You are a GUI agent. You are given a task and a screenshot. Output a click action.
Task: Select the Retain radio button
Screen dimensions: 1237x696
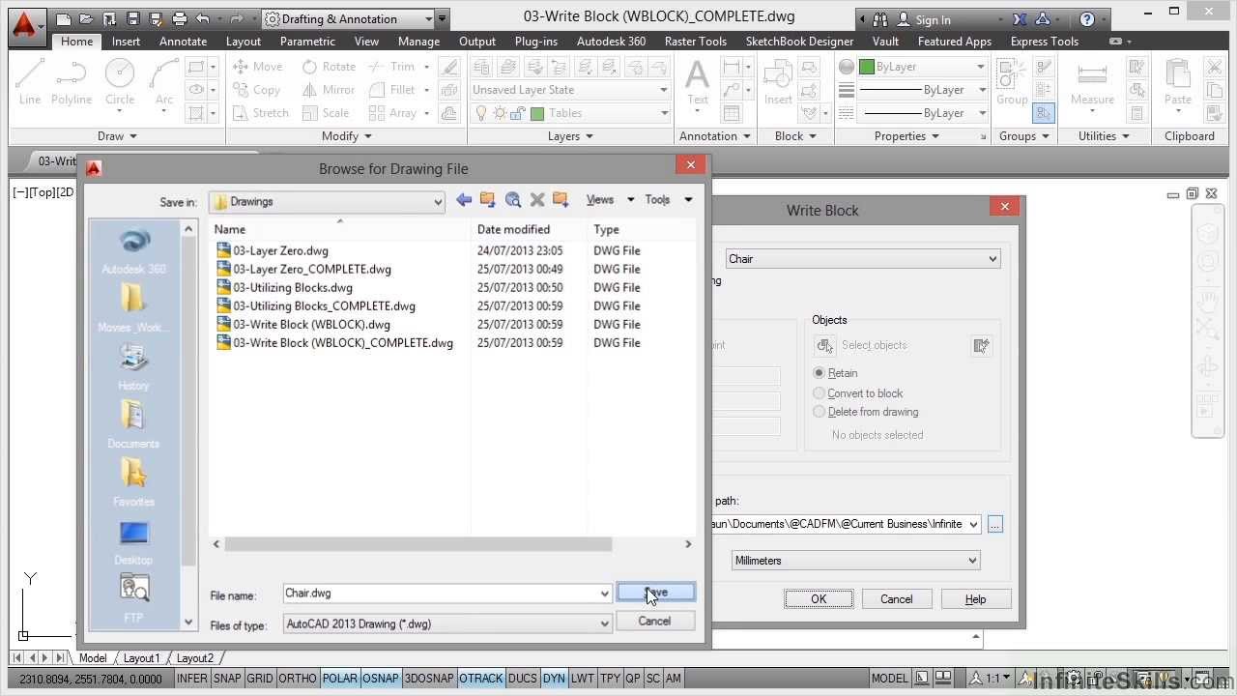pyautogui.click(x=820, y=373)
